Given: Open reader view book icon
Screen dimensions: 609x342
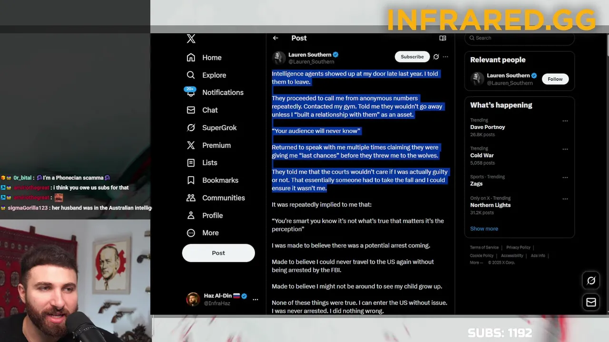Looking at the screenshot, I should 442,38.
